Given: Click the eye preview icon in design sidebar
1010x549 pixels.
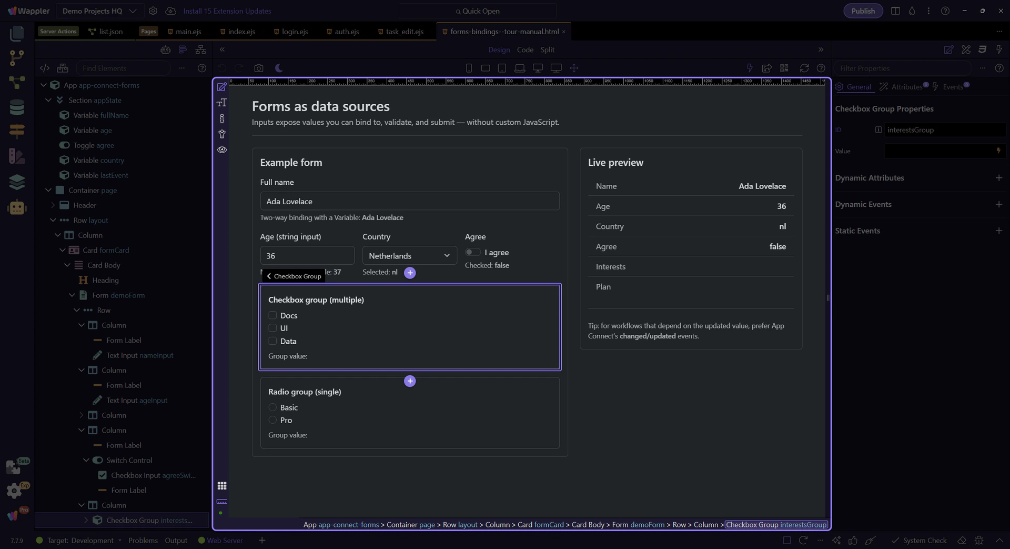Looking at the screenshot, I should [x=222, y=150].
